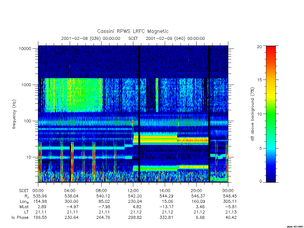
Task: Click the black data gap near 12:45
Action: point(139,113)
